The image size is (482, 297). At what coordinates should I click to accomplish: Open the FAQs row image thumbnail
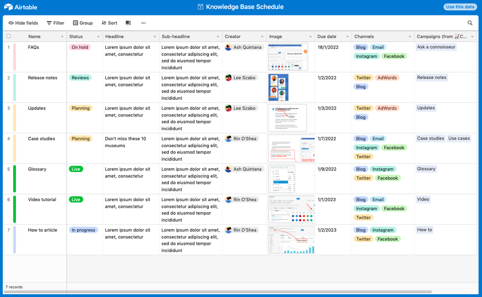click(288, 57)
